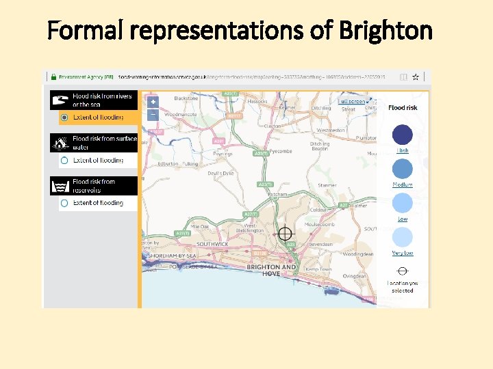Click the Mile Oak map label
The image size is (493, 369).
click(x=200, y=227)
